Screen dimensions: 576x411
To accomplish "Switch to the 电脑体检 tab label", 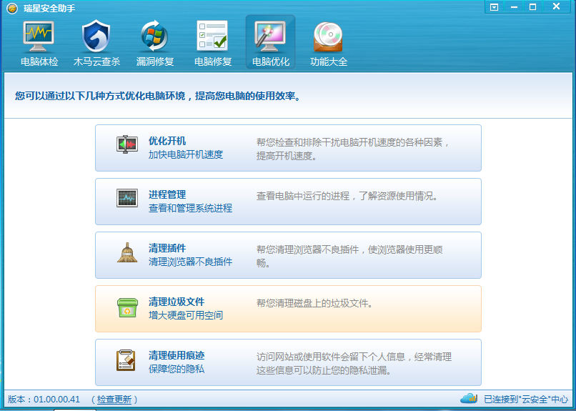I will click(39, 61).
